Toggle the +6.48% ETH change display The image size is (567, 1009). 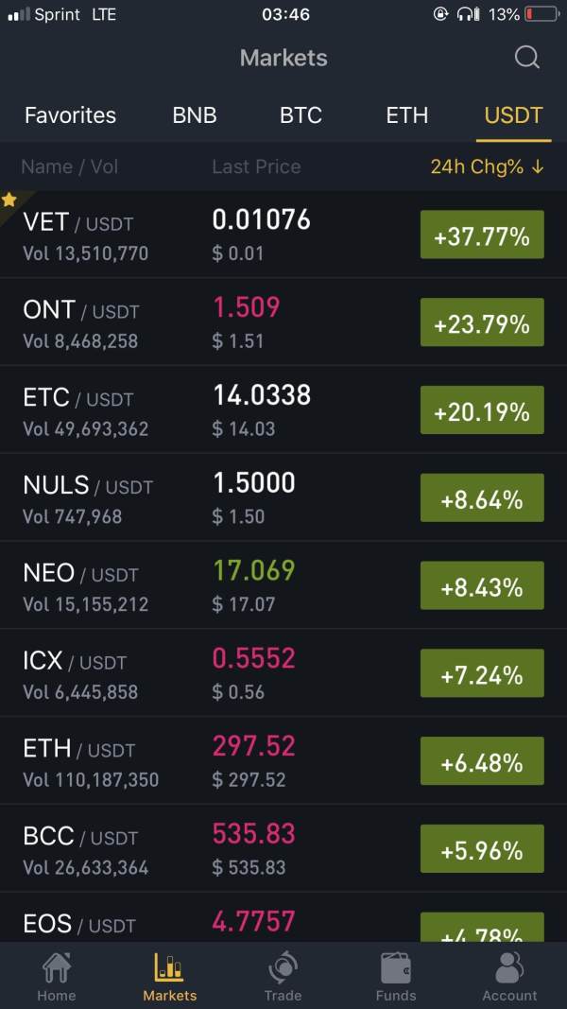[482, 762]
